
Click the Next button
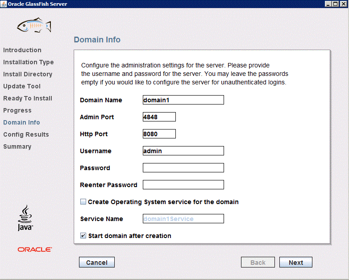pos(296,262)
